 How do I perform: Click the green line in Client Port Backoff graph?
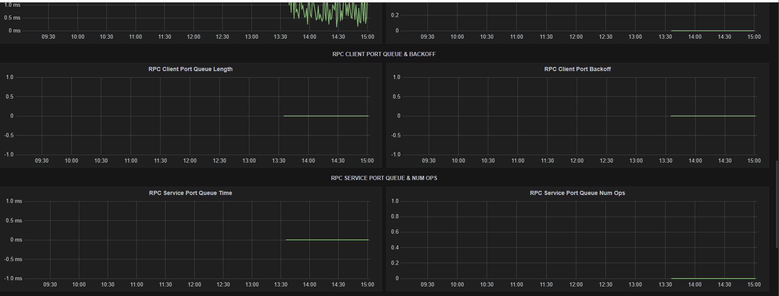pyautogui.click(x=713, y=116)
